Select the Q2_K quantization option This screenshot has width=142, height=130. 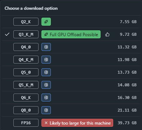click(26, 22)
